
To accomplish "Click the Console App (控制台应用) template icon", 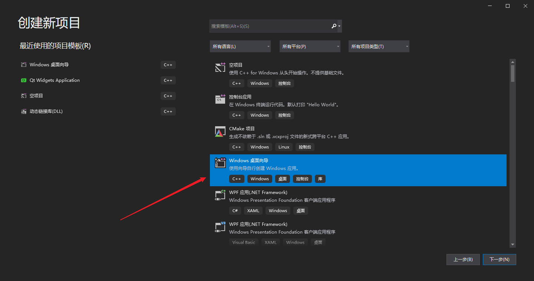I will (x=220, y=99).
